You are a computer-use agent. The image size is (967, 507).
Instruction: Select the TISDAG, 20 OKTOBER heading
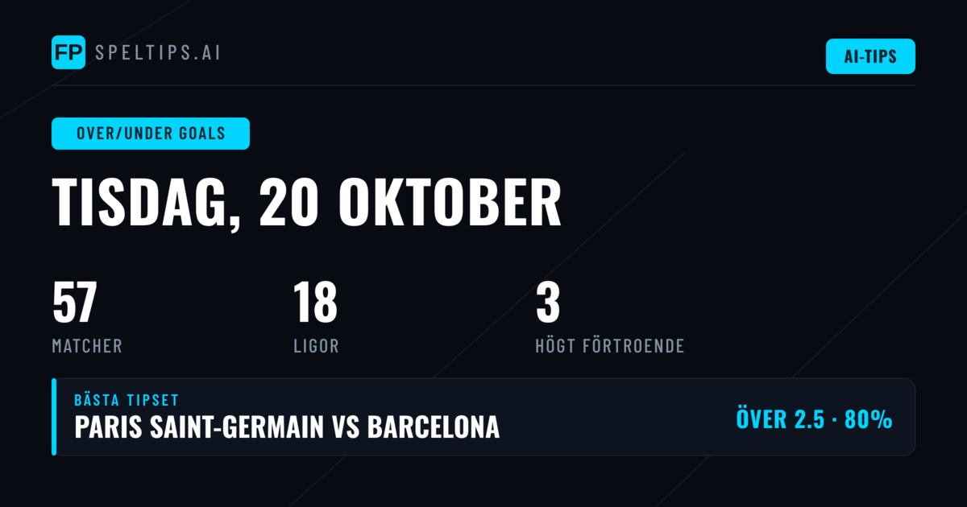point(307,203)
